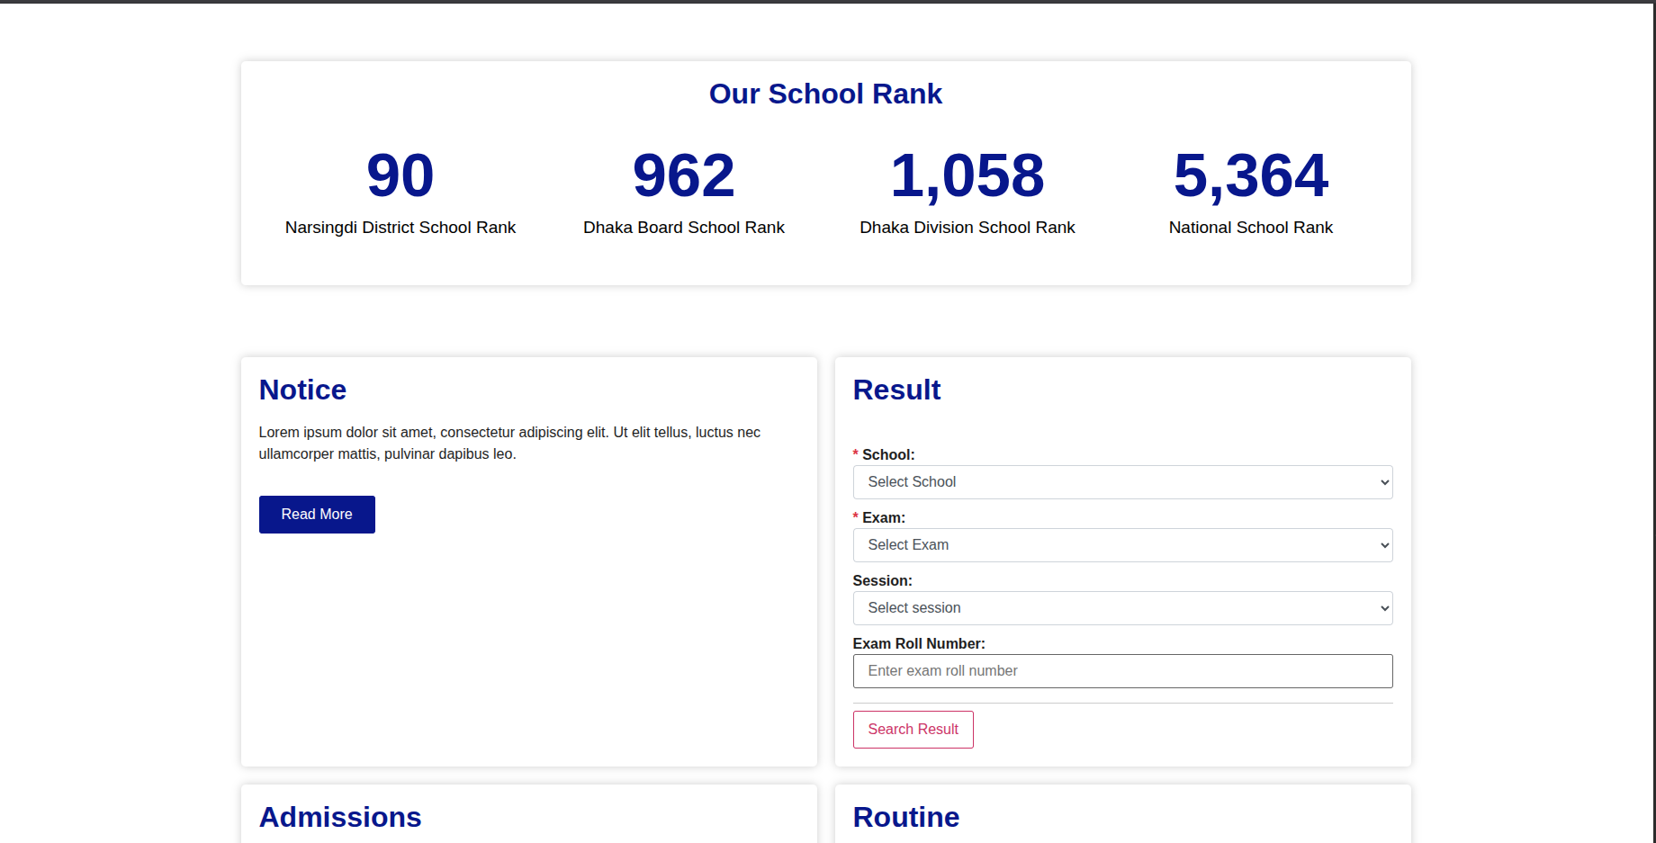Click the Dhaka Division rank number 1,058
Image resolution: width=1656 pixels, height=843 pixels.
(967, 175)
